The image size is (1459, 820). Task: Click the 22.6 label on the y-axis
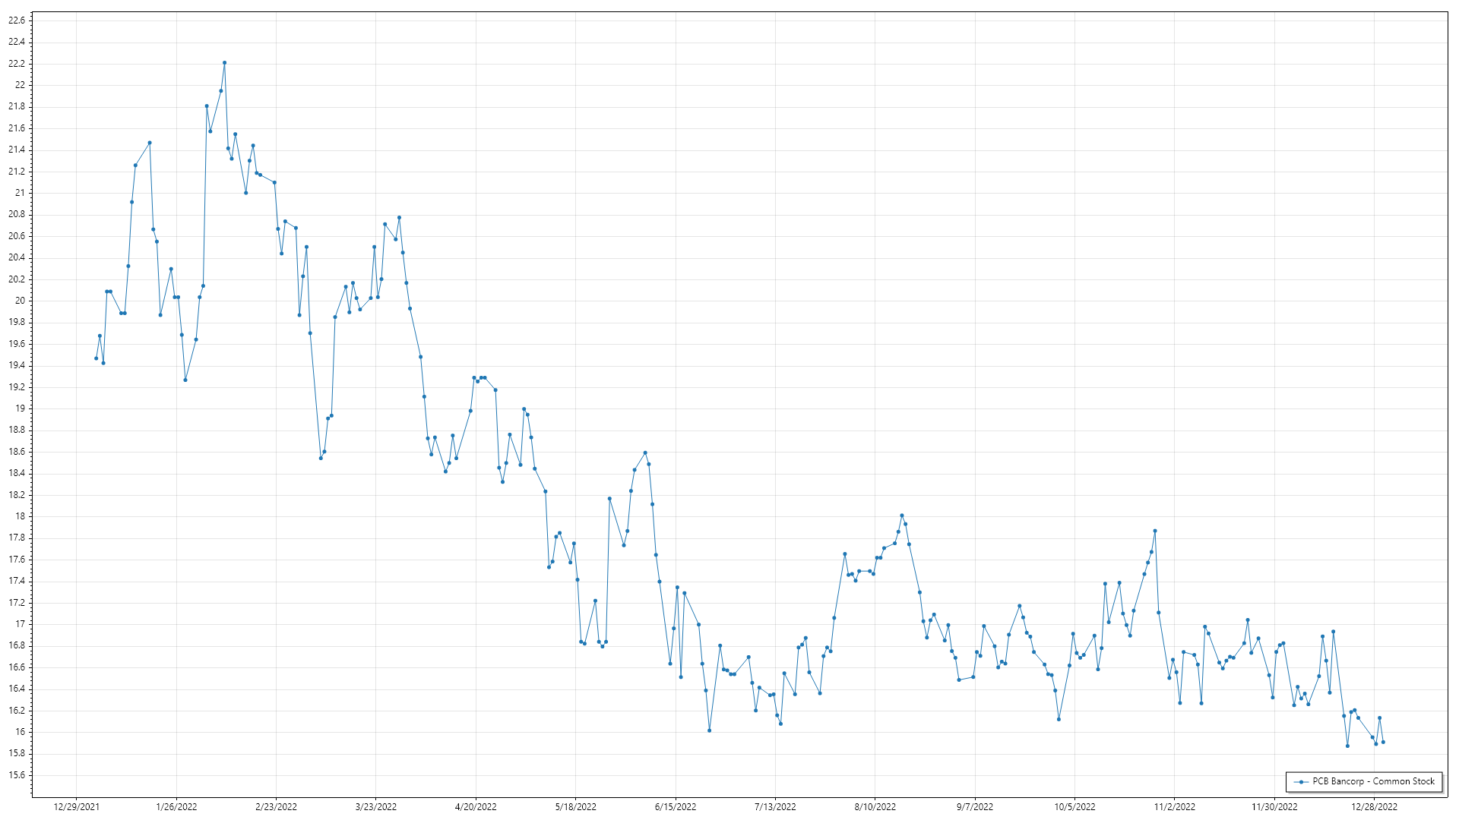(x=17, y=20)
